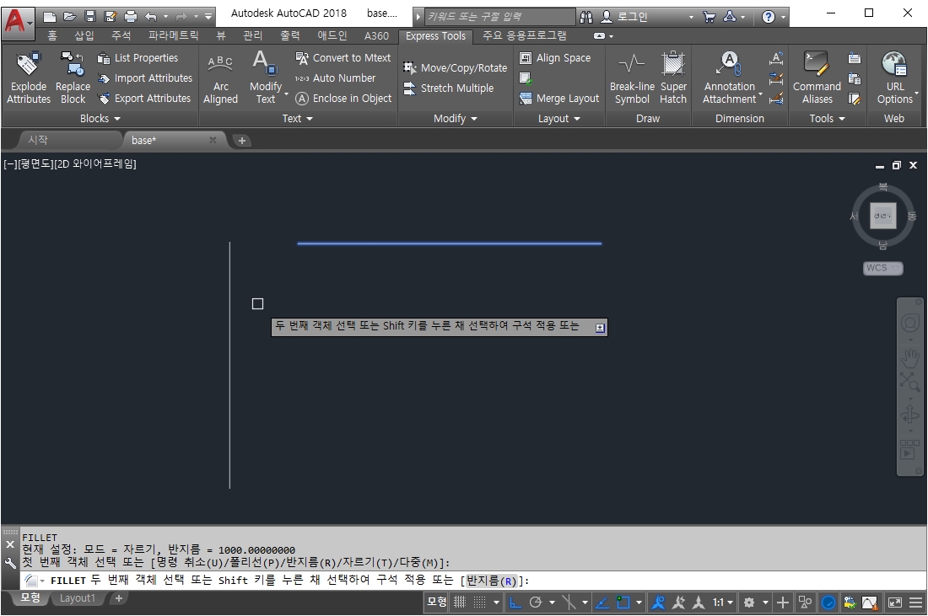Switch to the 홈 ribbon tab
928x616 pixels.
tap(52, 35)
